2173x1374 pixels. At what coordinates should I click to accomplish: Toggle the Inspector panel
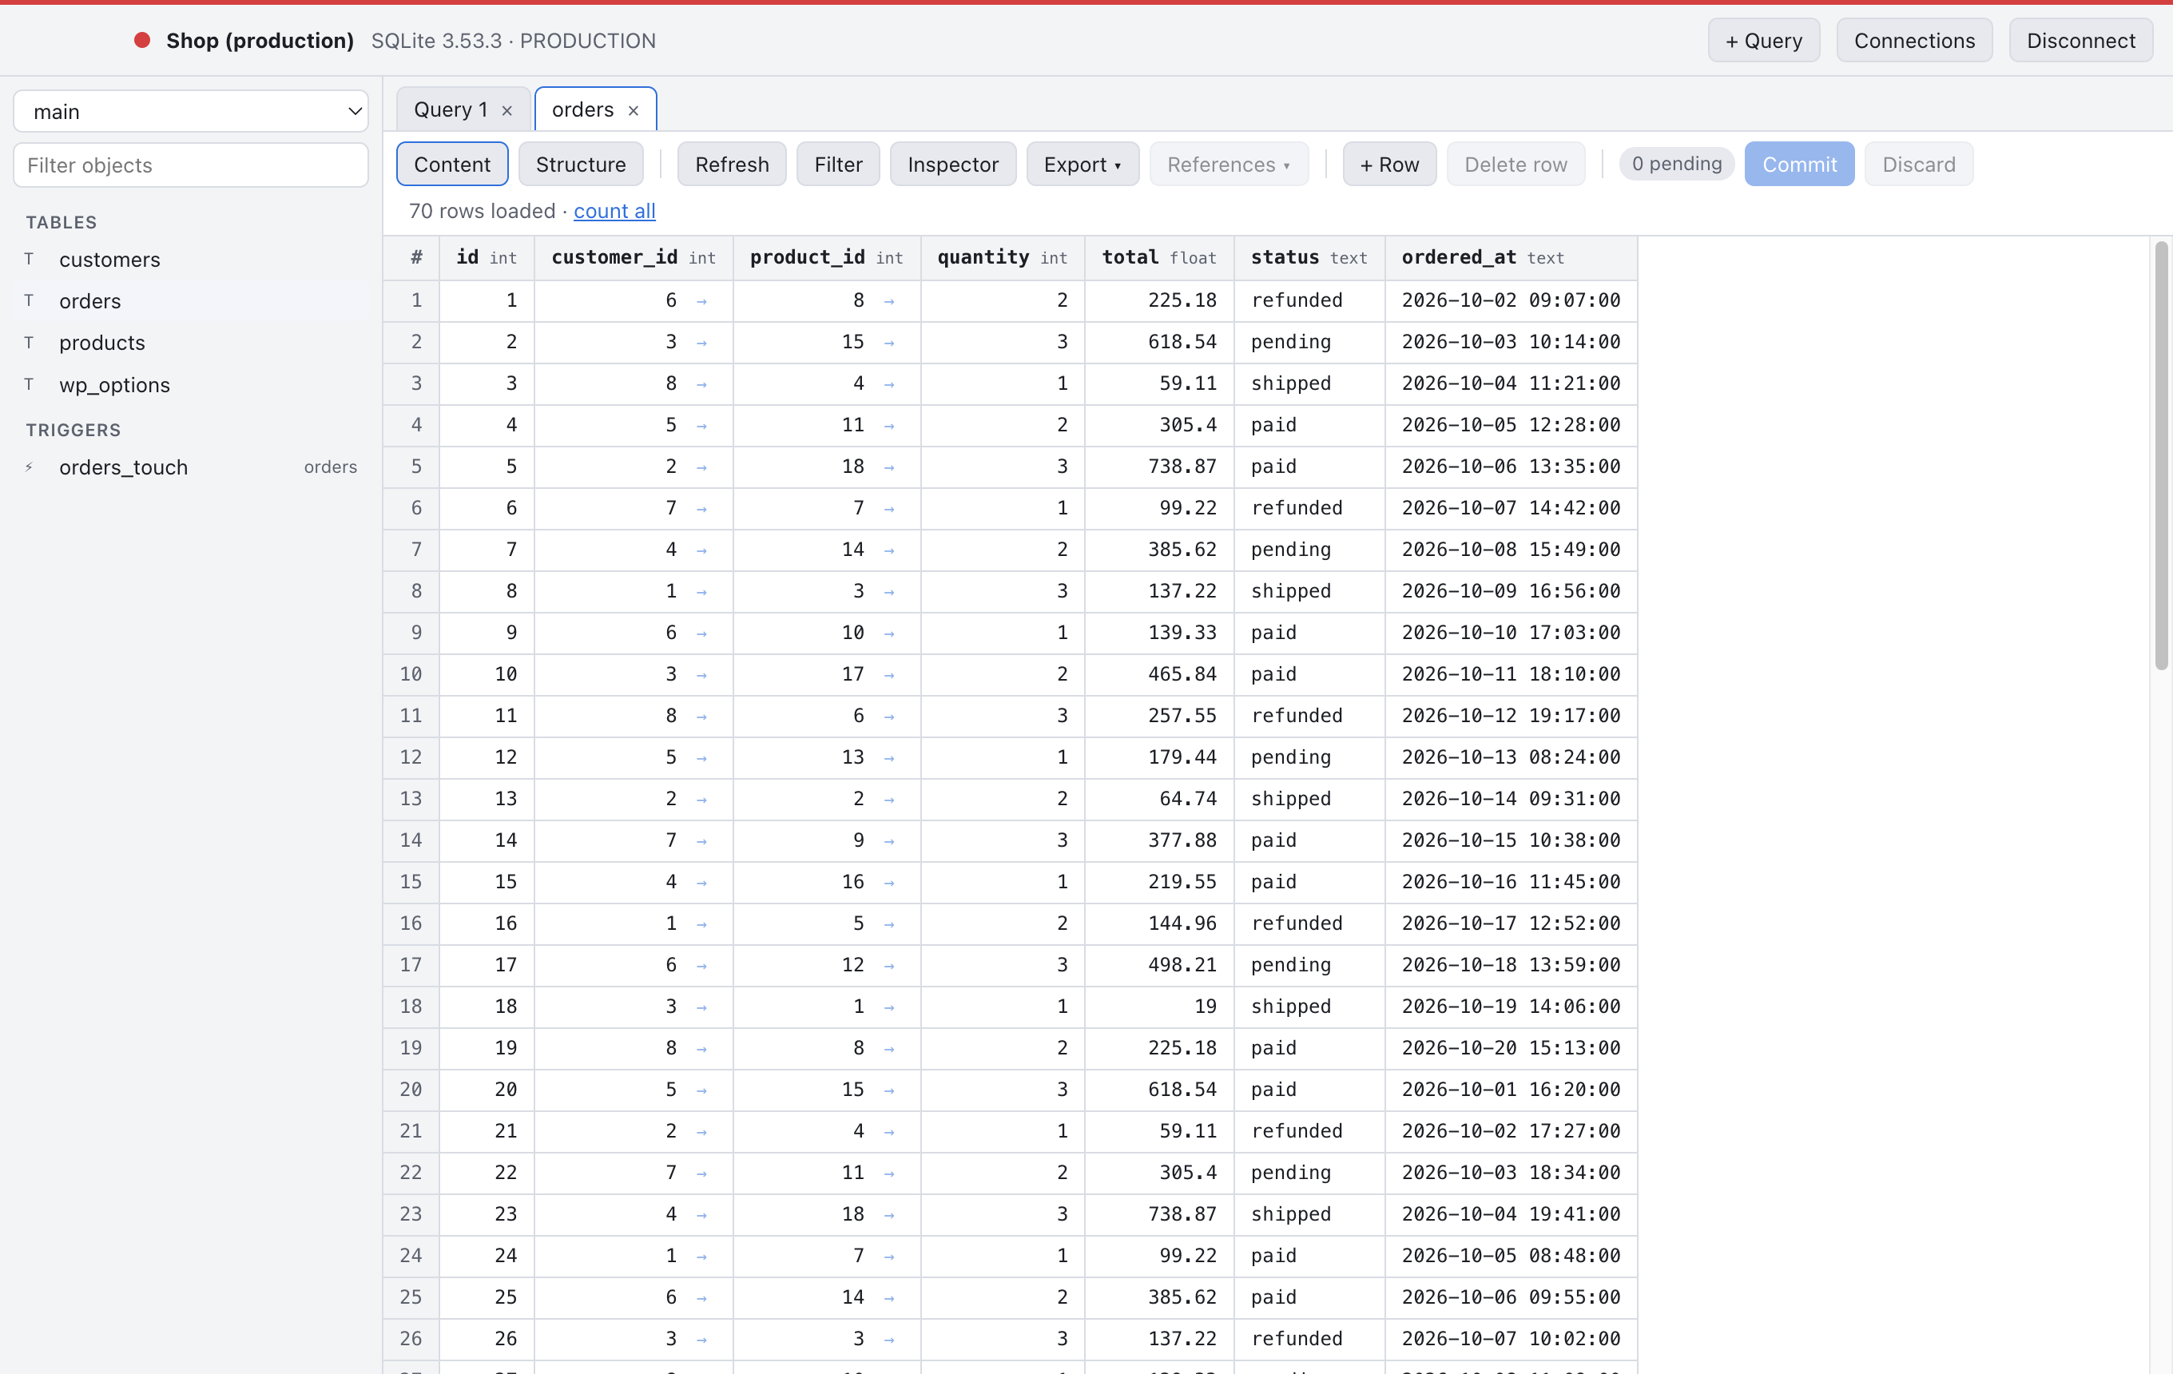(x=953, y=165)
